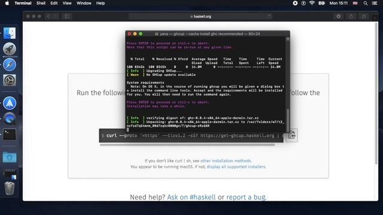Viewport: 383px width, 215px height.
Task: Open the Edit menu
Action: click(54, 3)
